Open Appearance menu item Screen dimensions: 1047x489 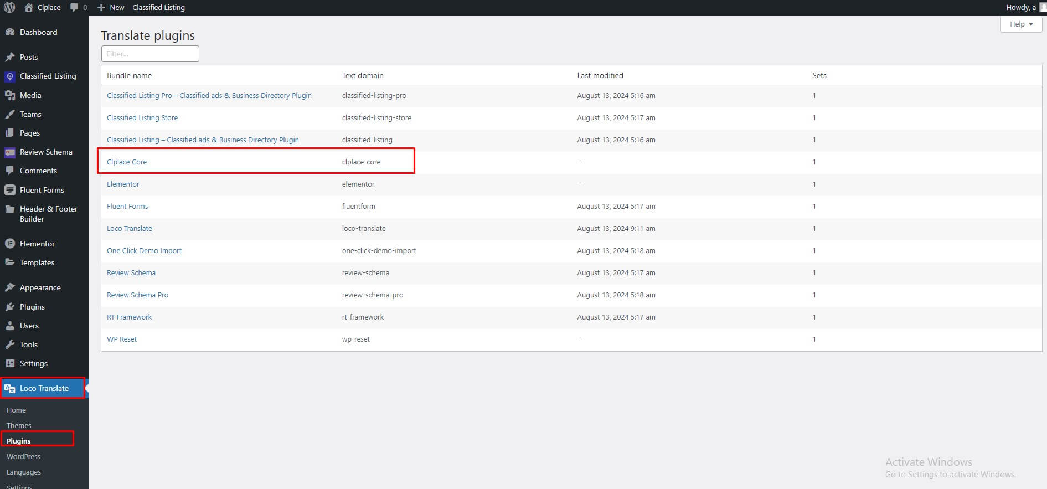(x=40, y=287)
